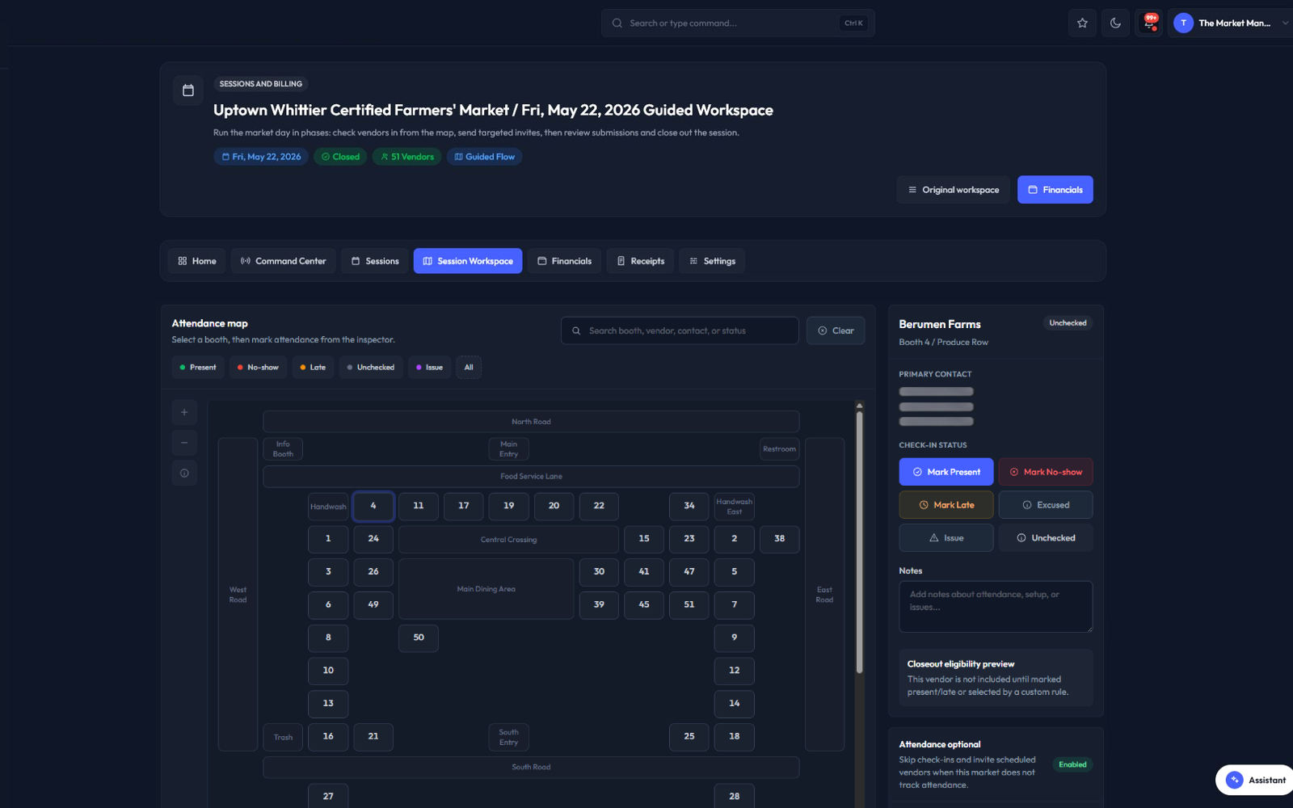Go to the Financials tab
Viewport: 1293px width, 808px height.
564,261
